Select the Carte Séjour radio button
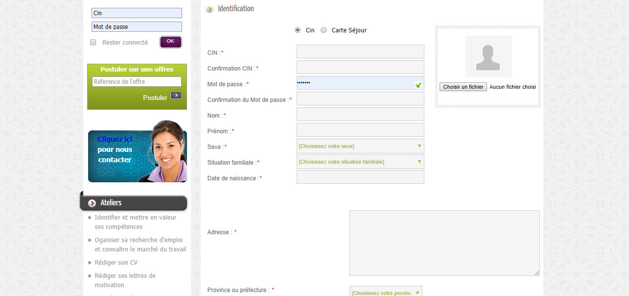This screenshot has width=629, height=296. 324,30
